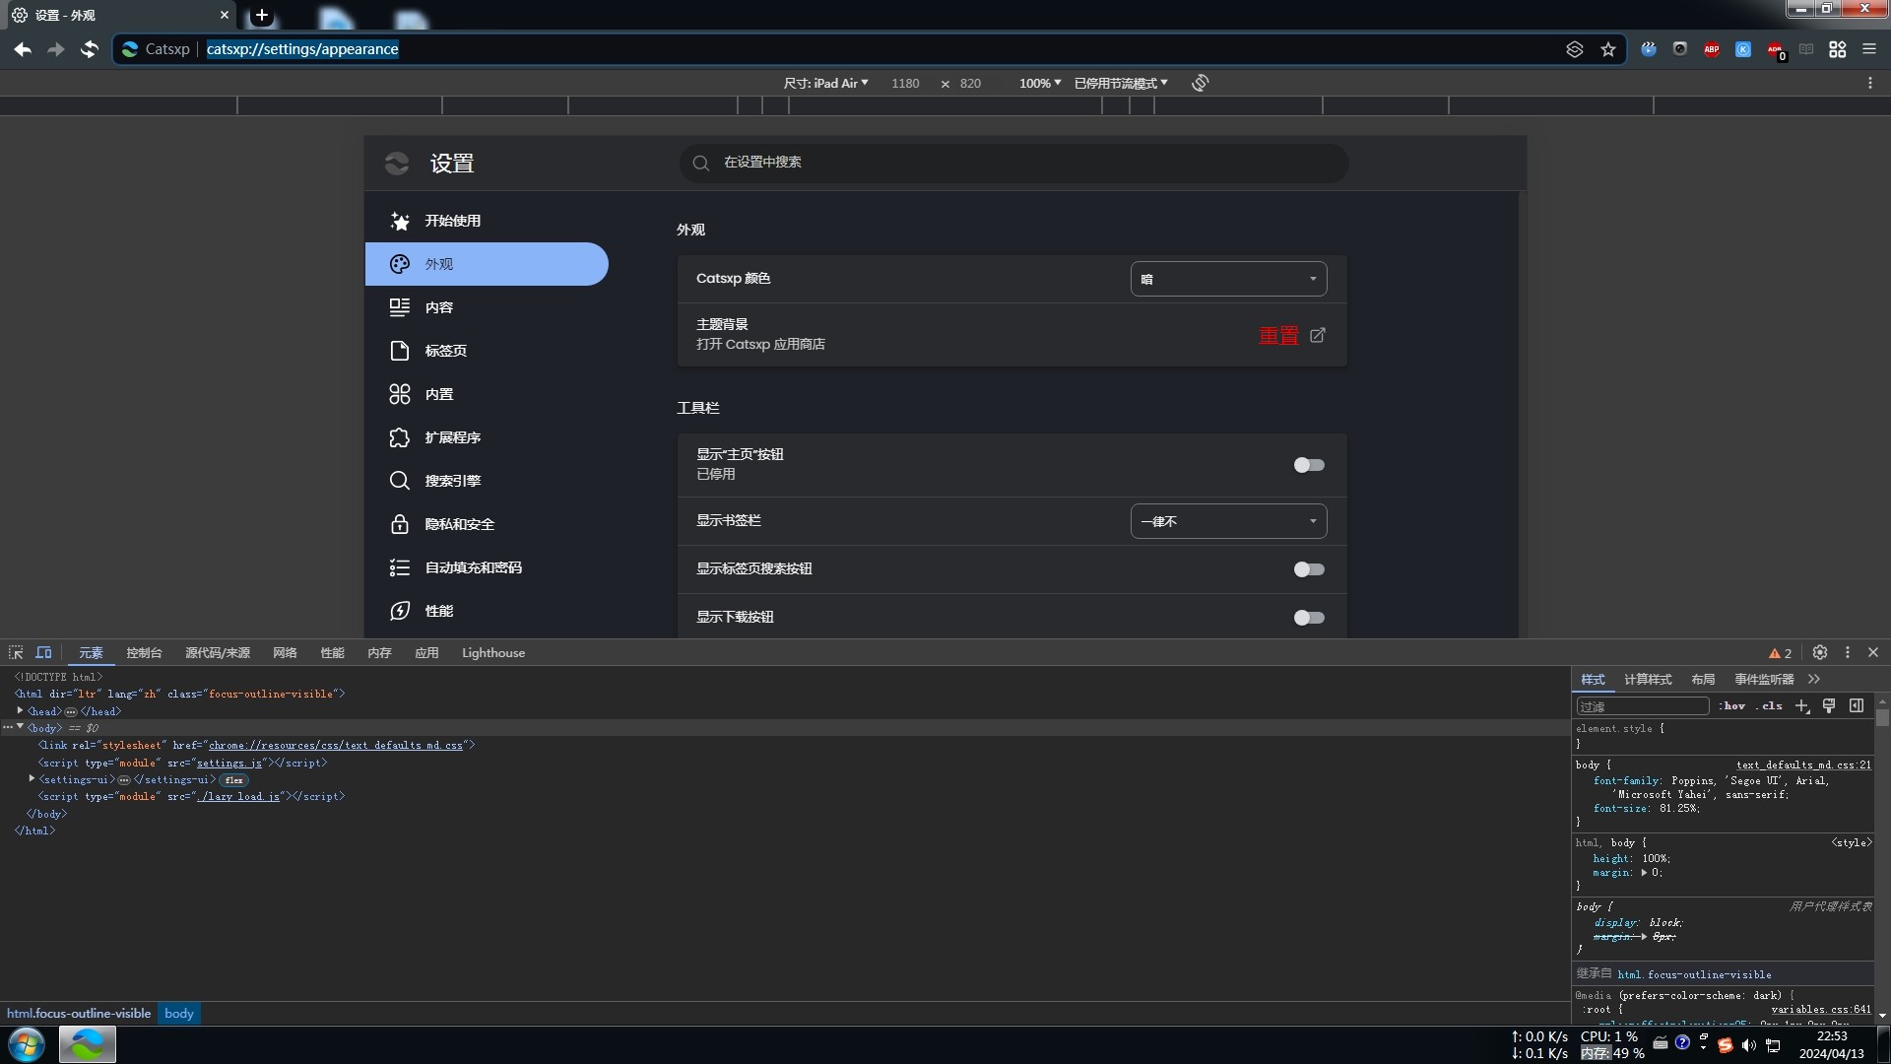The width and height of the screenshot is (1891, 1064).
Task: Rotate the emulated device screen
Action: (1200, 83)
